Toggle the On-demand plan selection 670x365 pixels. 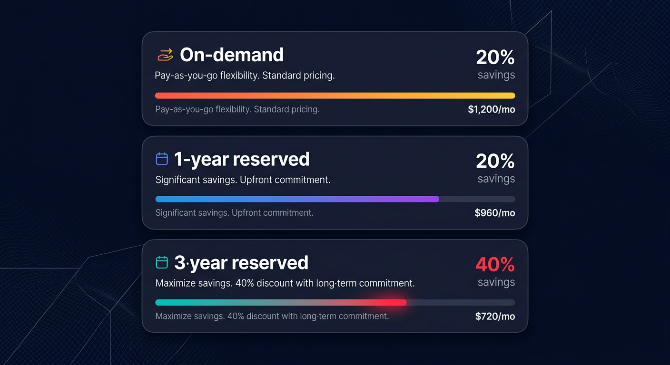(x=335, y=78)
